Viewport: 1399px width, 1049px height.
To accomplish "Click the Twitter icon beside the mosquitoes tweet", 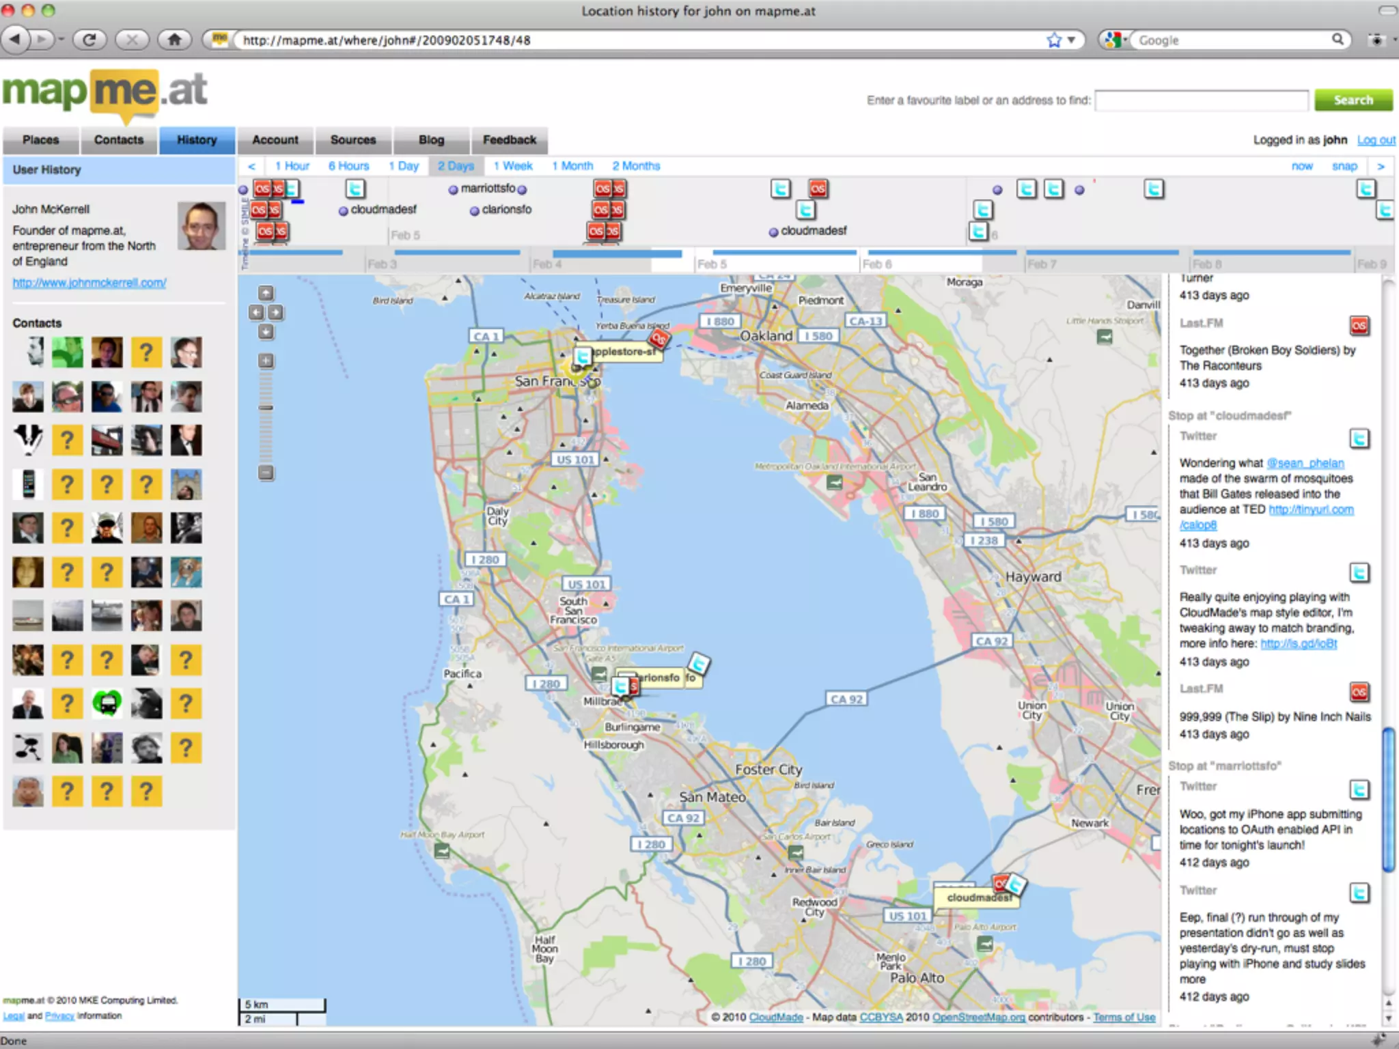I will [x=1359, y=438].
